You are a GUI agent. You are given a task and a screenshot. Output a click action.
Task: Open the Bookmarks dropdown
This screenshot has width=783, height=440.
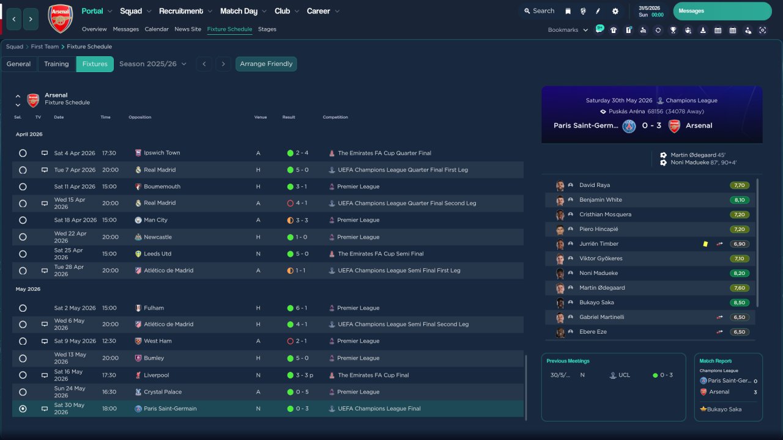pyautogui.click(x=567, y=30)
